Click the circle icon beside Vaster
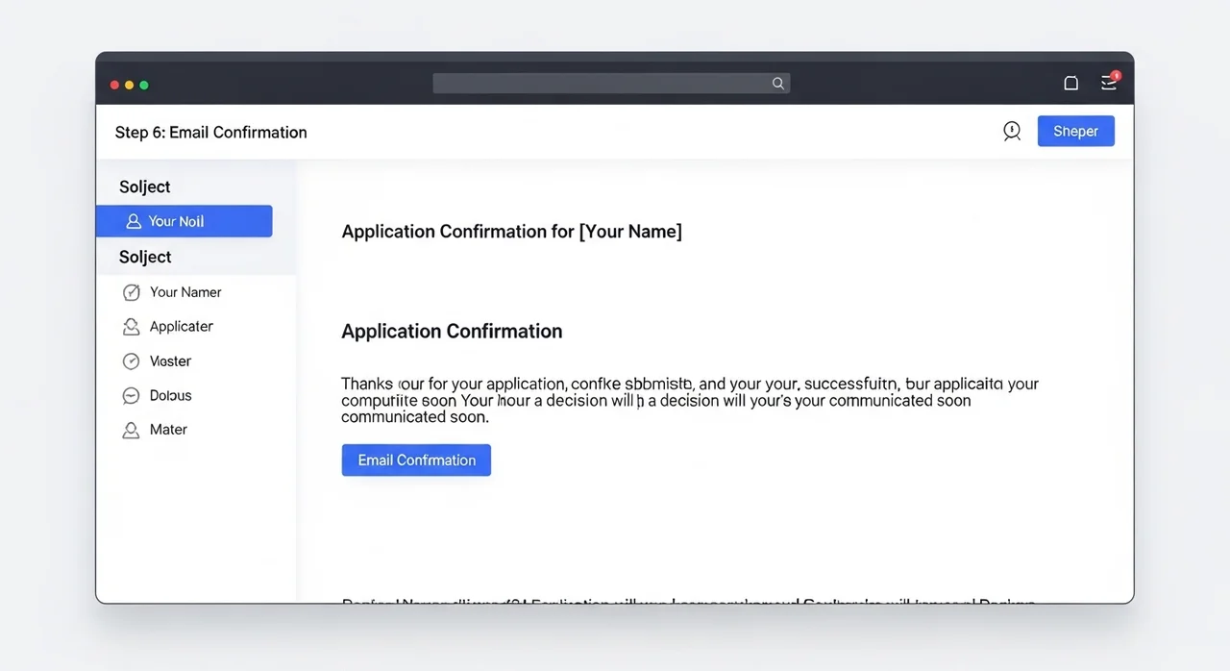1230x671 pixels. 132,361
